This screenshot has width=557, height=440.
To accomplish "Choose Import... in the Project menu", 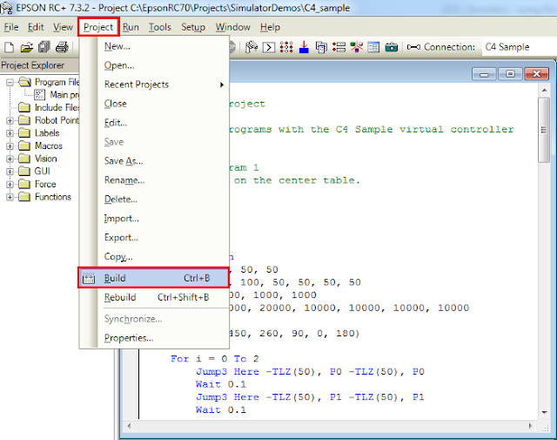I will coord(154,219).
